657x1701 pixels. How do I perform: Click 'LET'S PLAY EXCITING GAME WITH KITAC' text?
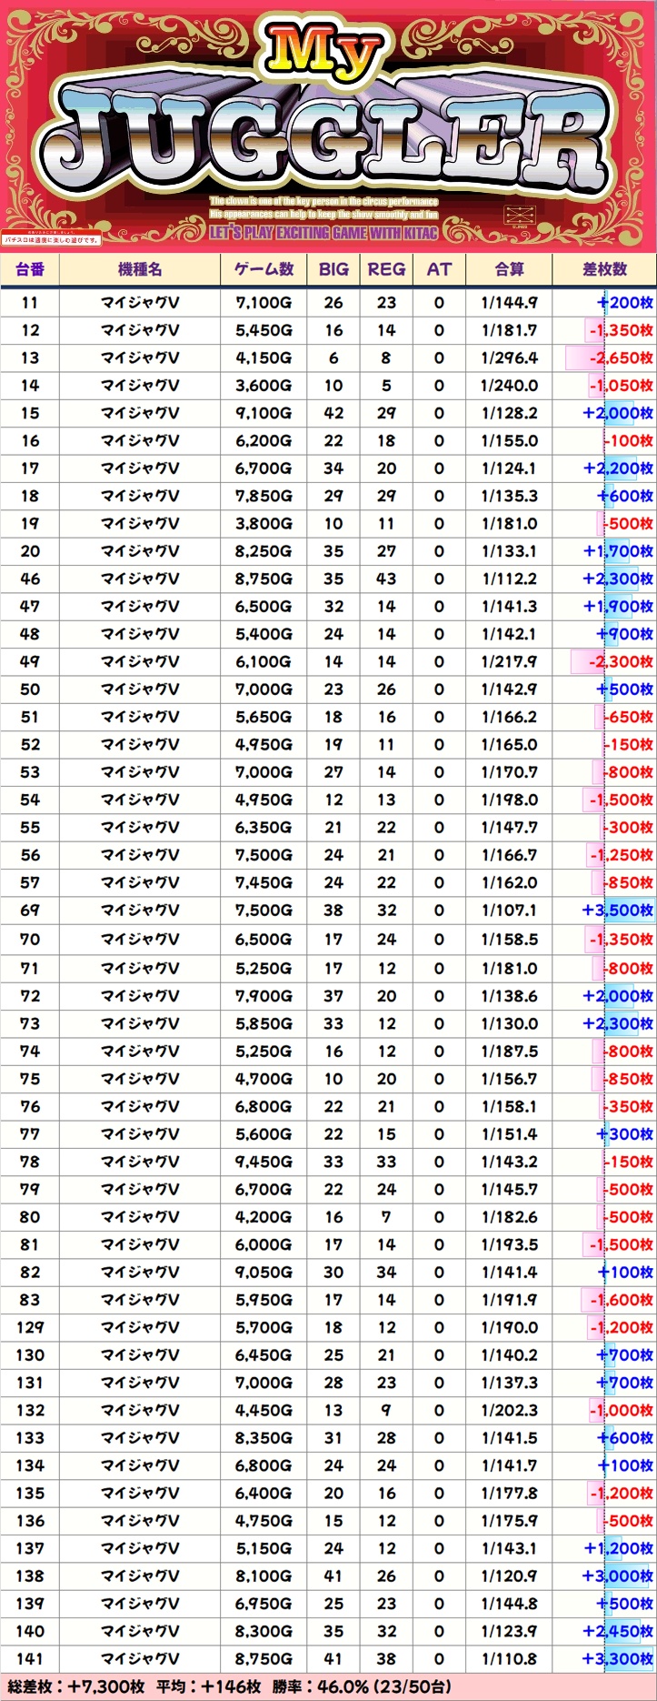(324, 233)
